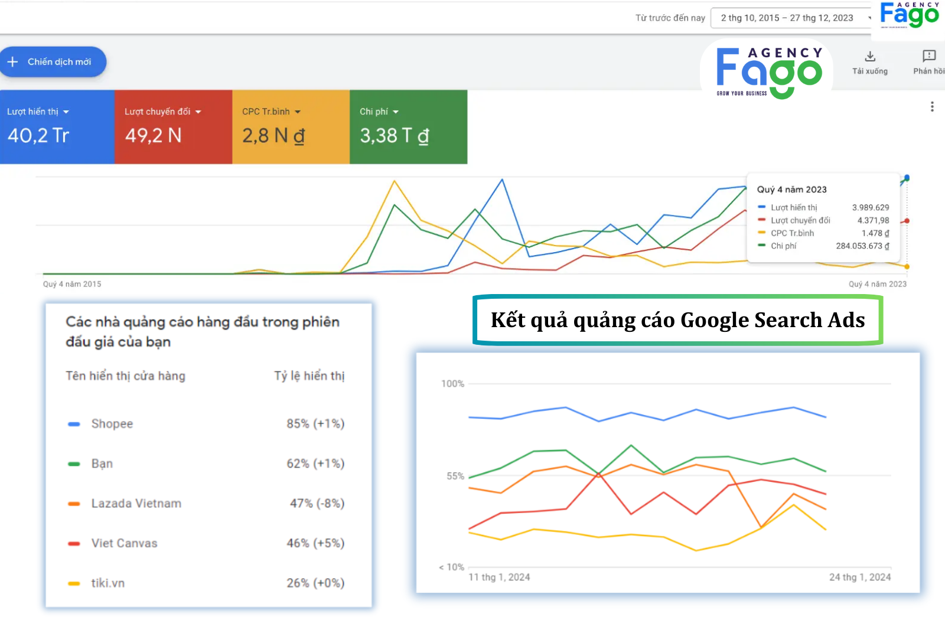This screenshot has height=620, width=945.
Task: Expand the Lượt hiển thị metric dropdown
Action: tap(66, 112)
